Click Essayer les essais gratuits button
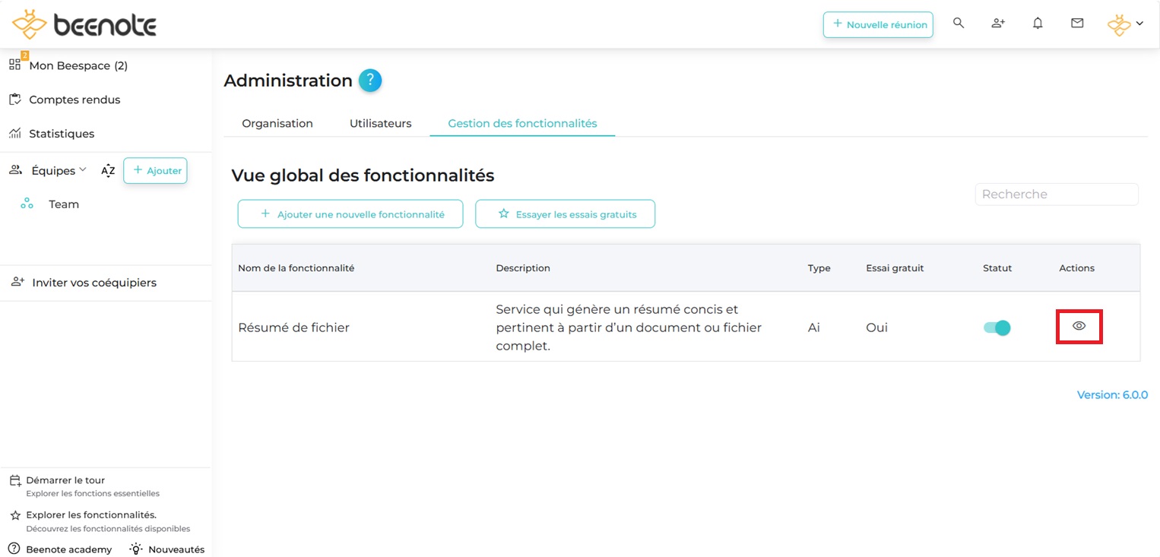This screenshot has width=1160, height=557. coord(565,214)
